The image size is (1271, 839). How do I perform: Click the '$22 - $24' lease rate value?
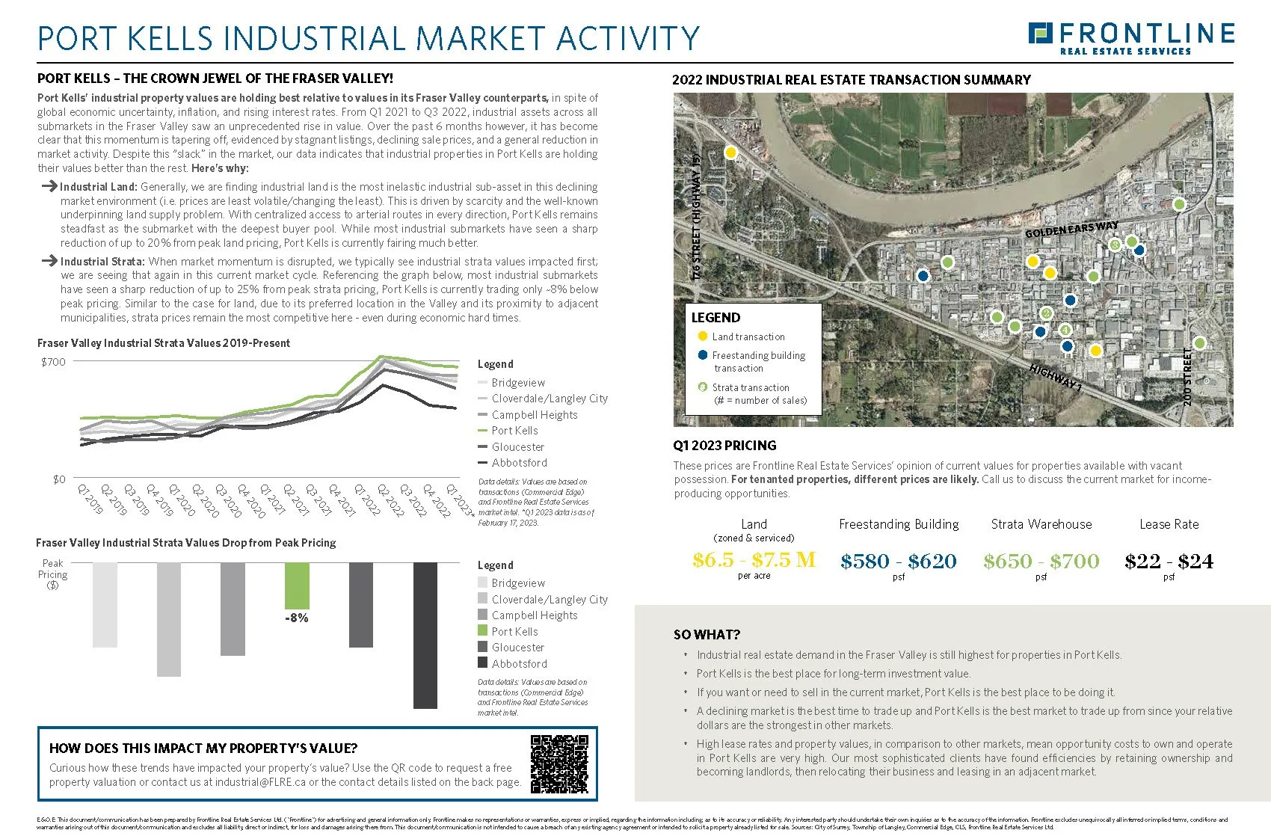pyautogui.click(x=1169, y=562)
